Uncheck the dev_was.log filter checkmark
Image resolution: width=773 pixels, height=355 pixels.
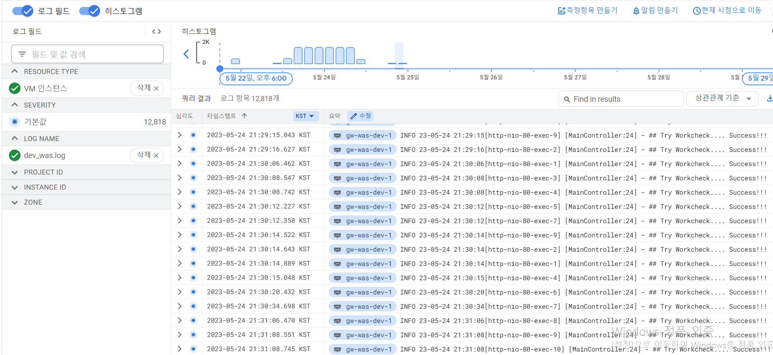15,155
